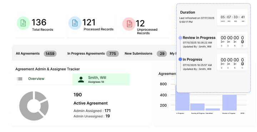Image resolution: width=257 pixels, height=132 pixels.
Task: Select the Smith, Will assignee tab
Action: pyautogui.click(x=101, y=79)
